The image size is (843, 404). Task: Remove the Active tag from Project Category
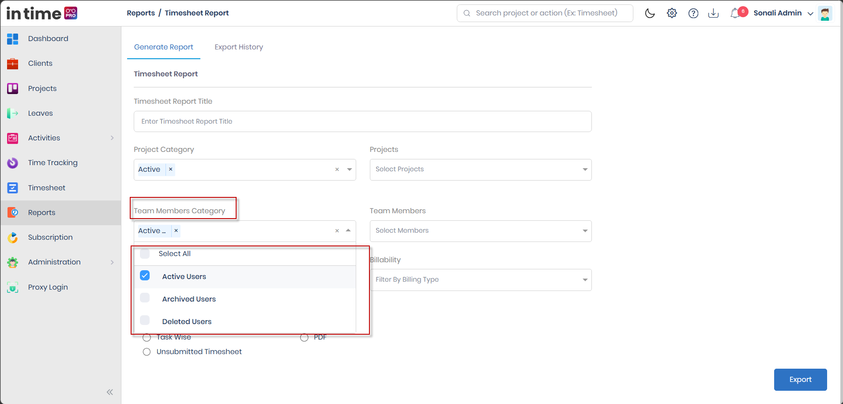click(170, 170)
